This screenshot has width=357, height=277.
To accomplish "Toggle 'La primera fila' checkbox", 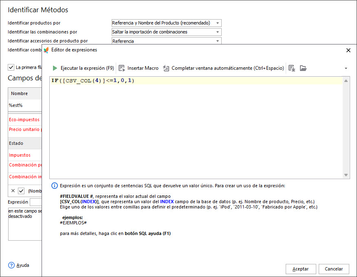I will [11, 67].
